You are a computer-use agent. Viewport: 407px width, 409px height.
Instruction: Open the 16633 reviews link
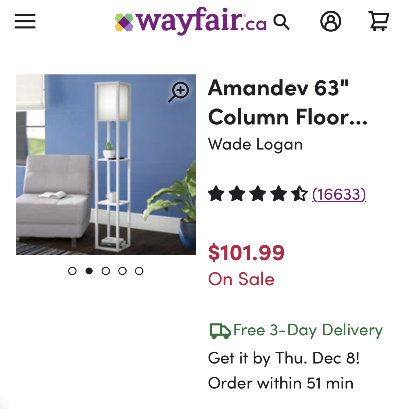click(339, 195)
